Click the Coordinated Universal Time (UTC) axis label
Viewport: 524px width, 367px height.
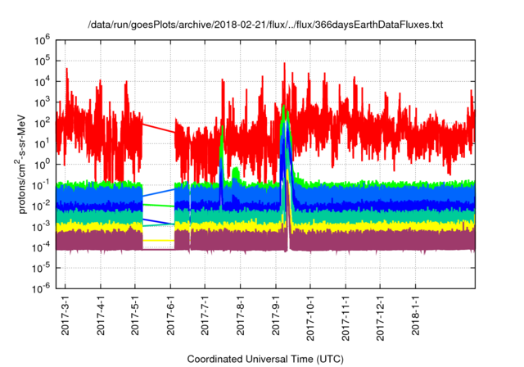tap(264, 359)
